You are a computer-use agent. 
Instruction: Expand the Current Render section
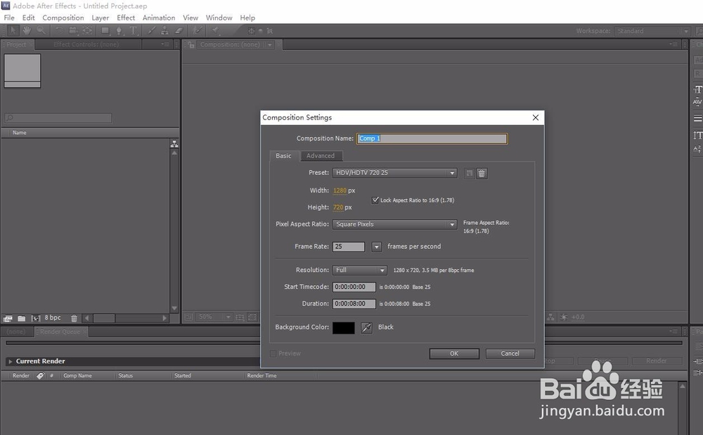[x=10, y=361]
